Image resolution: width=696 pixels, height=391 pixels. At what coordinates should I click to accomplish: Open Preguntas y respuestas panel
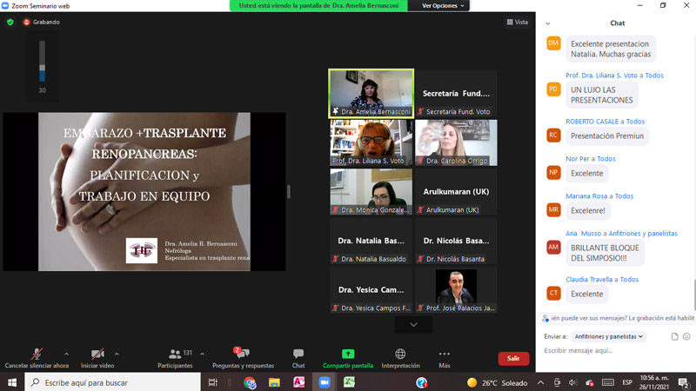click(x=243, y=357)
